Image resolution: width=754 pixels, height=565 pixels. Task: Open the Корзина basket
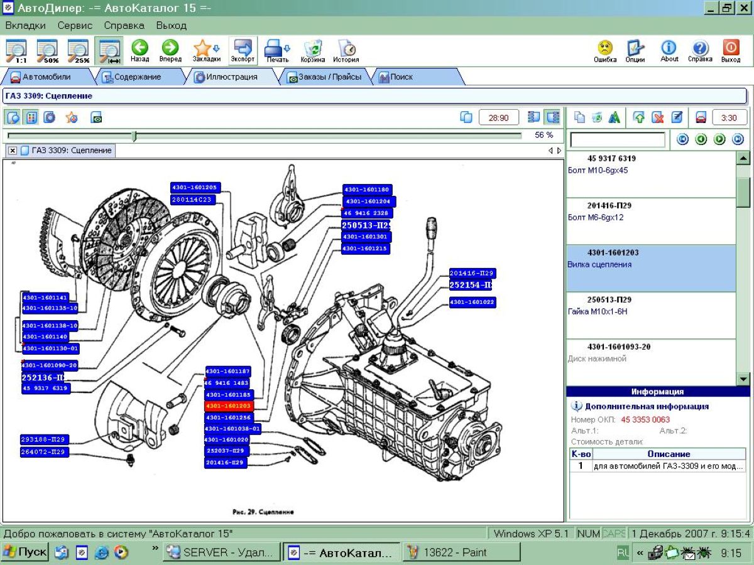(x=313, y=51)
